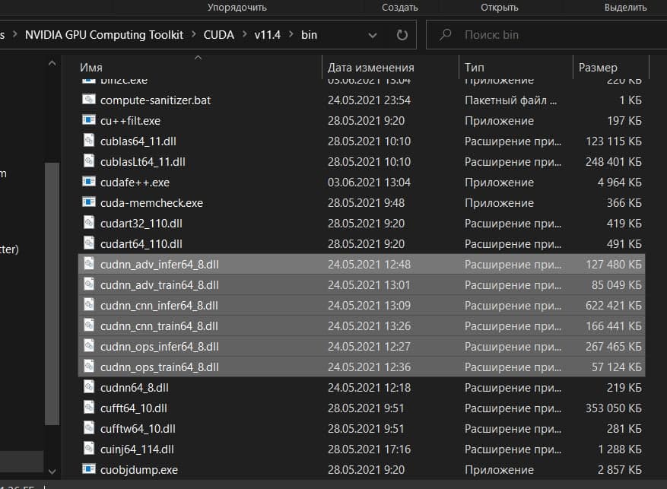Sort files by the Имя column header
This screenshot has height=489, width=667.
91,68
